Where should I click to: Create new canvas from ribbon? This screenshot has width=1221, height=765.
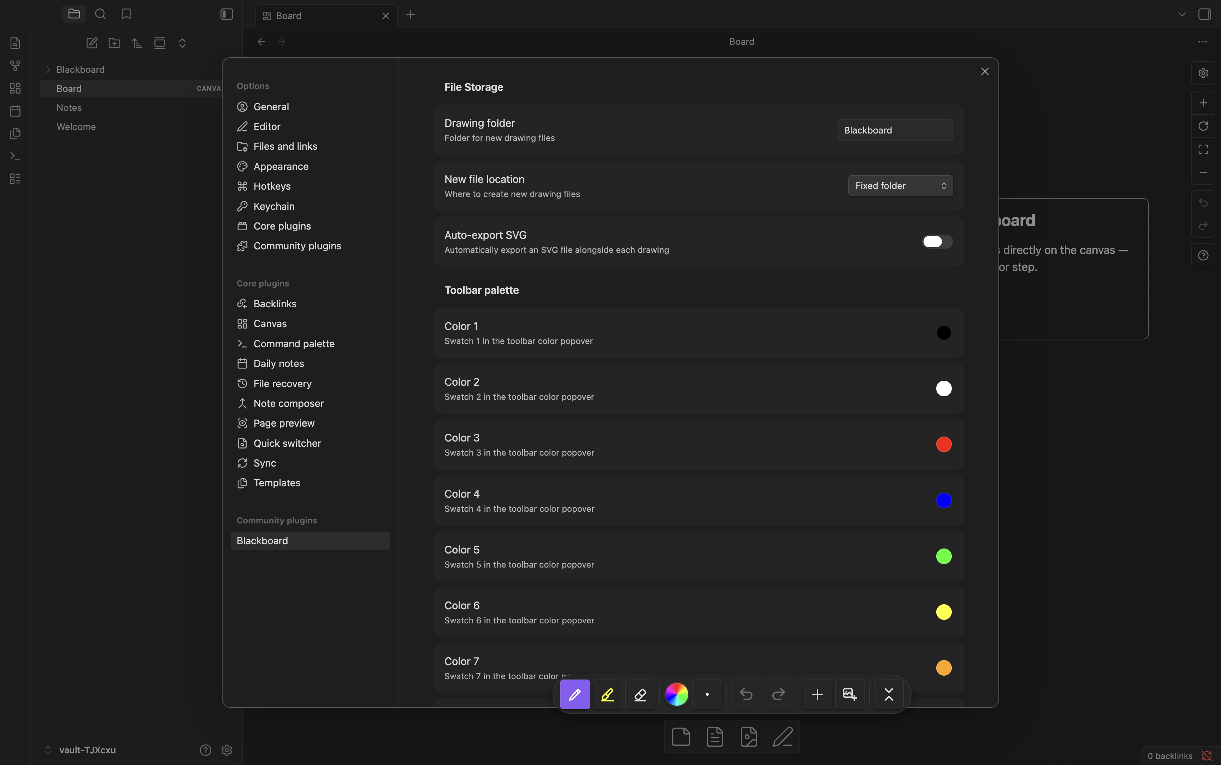(15, 89)
